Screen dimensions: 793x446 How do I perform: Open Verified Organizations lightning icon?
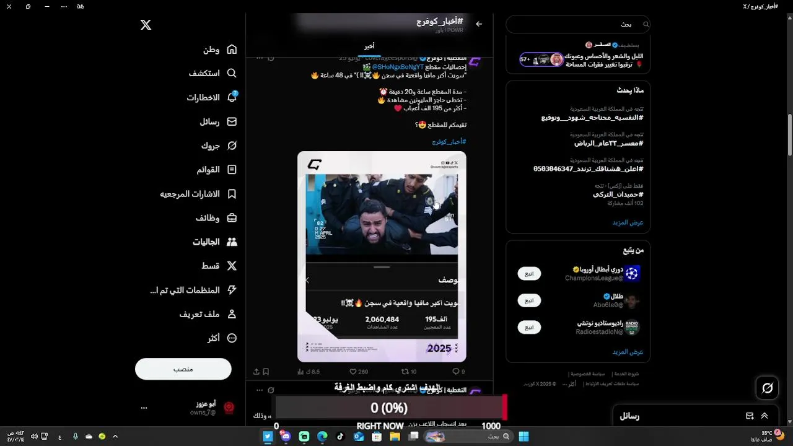pos(232,290)
